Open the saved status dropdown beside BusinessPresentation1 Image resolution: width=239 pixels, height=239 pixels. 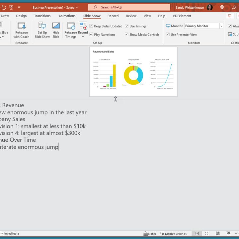pos(77,7)
